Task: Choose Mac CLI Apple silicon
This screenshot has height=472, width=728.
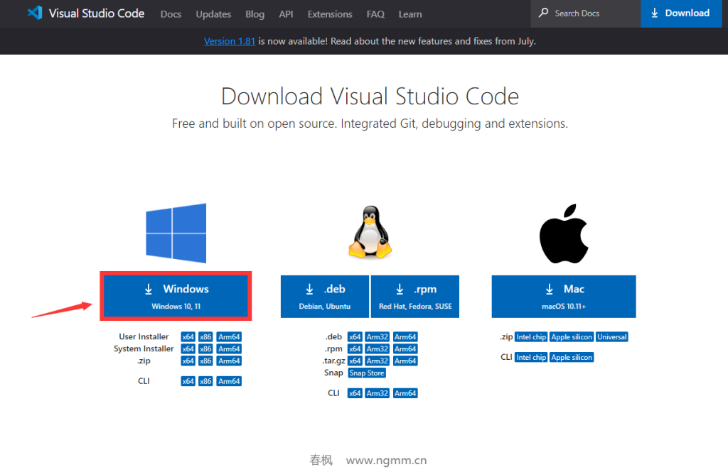Action: click(572, 357)
